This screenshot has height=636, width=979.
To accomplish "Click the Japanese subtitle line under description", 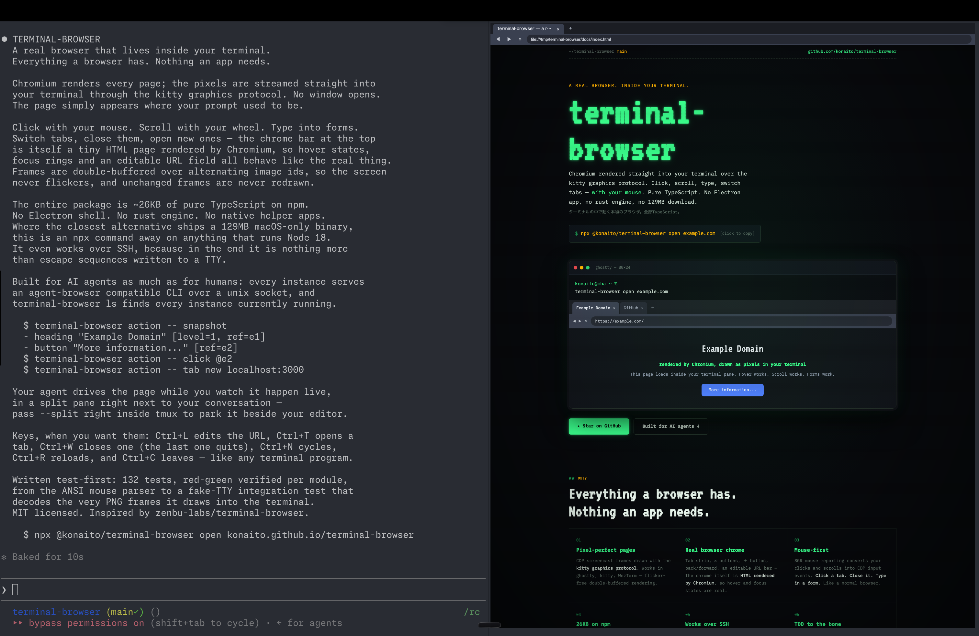I will pyautogui.click(x=625, y=212).
